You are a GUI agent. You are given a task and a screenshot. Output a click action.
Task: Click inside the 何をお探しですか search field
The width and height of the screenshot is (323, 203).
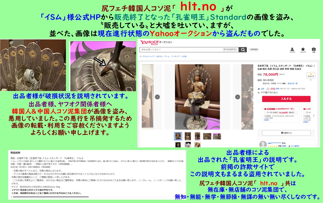tap(181, 50)
